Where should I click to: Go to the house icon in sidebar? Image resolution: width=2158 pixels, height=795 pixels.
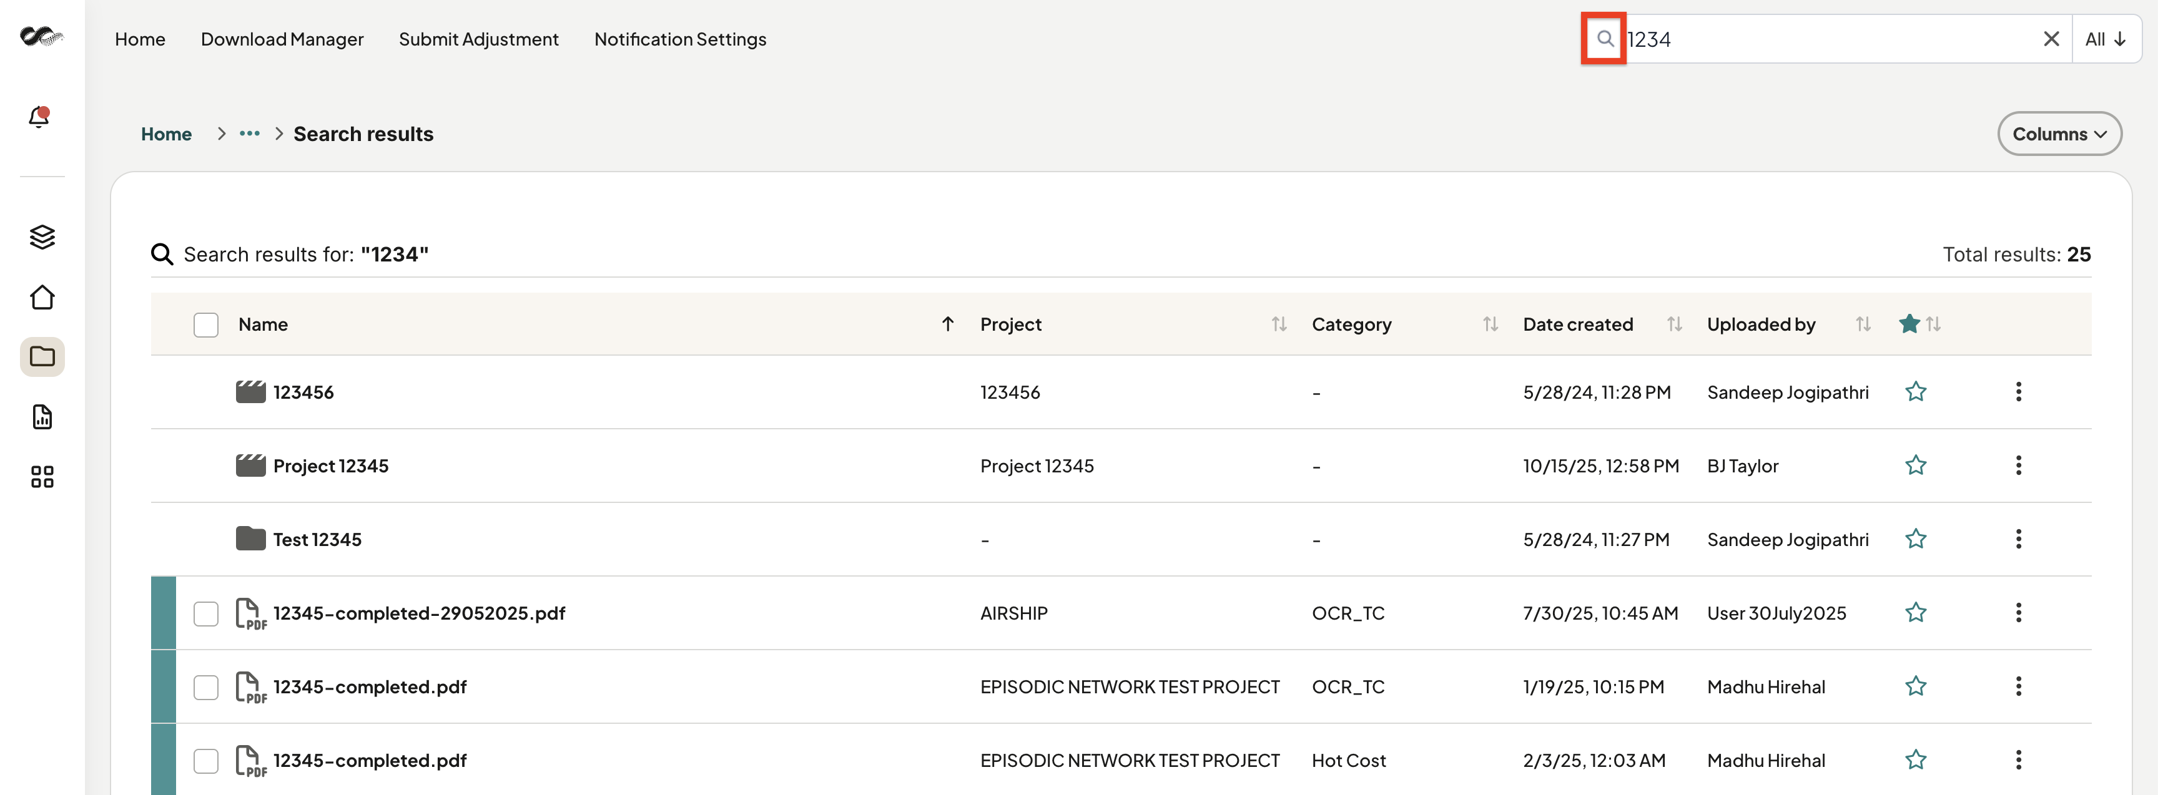pos(42,297)
